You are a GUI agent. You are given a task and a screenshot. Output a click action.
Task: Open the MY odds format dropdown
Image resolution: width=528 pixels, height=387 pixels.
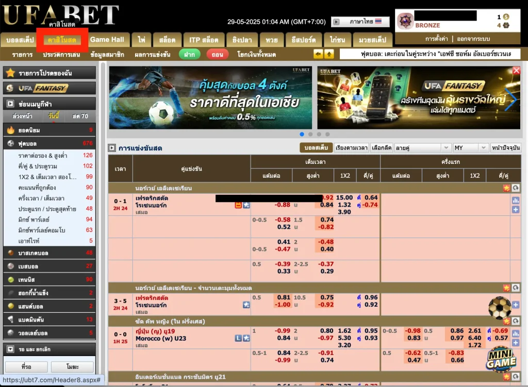click(471, 147)
